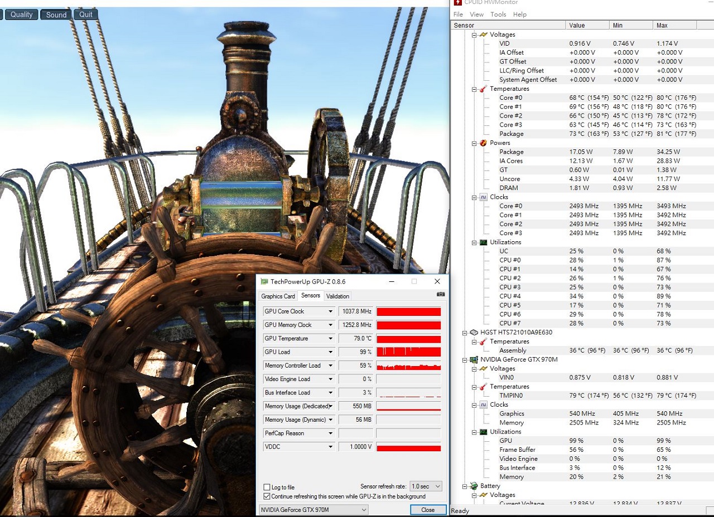Open the Help menu in HWMonitor

pyautogui.click(x=519, y=14)
